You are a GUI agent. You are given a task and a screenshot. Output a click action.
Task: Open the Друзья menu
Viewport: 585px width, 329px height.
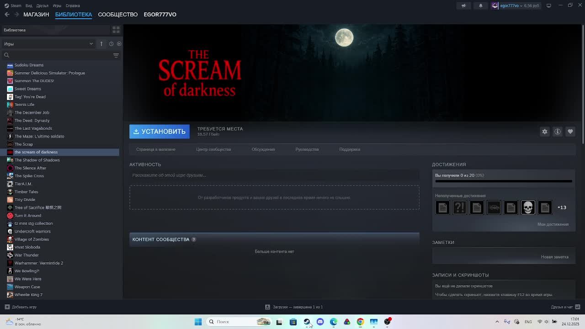pos(43,5)
